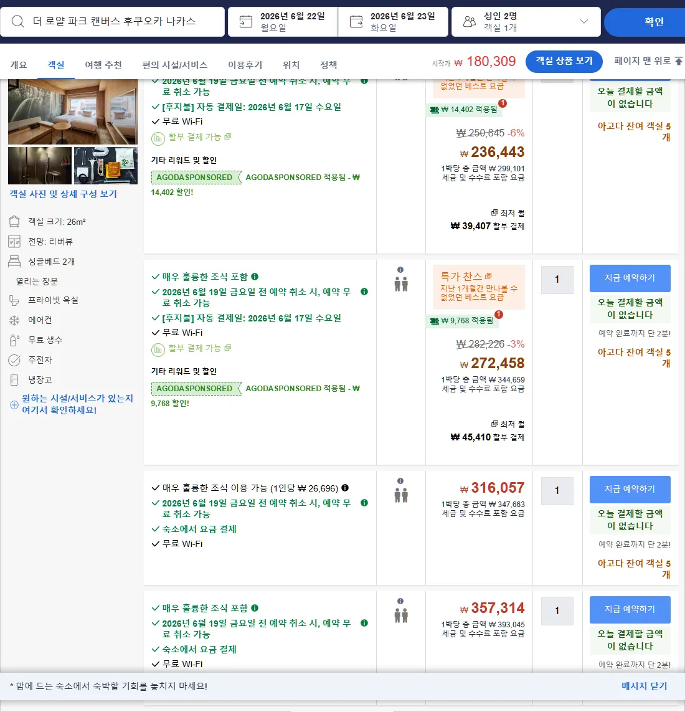Click the 확인 search button
Viewport: 685px width, 712px height.
654,21
